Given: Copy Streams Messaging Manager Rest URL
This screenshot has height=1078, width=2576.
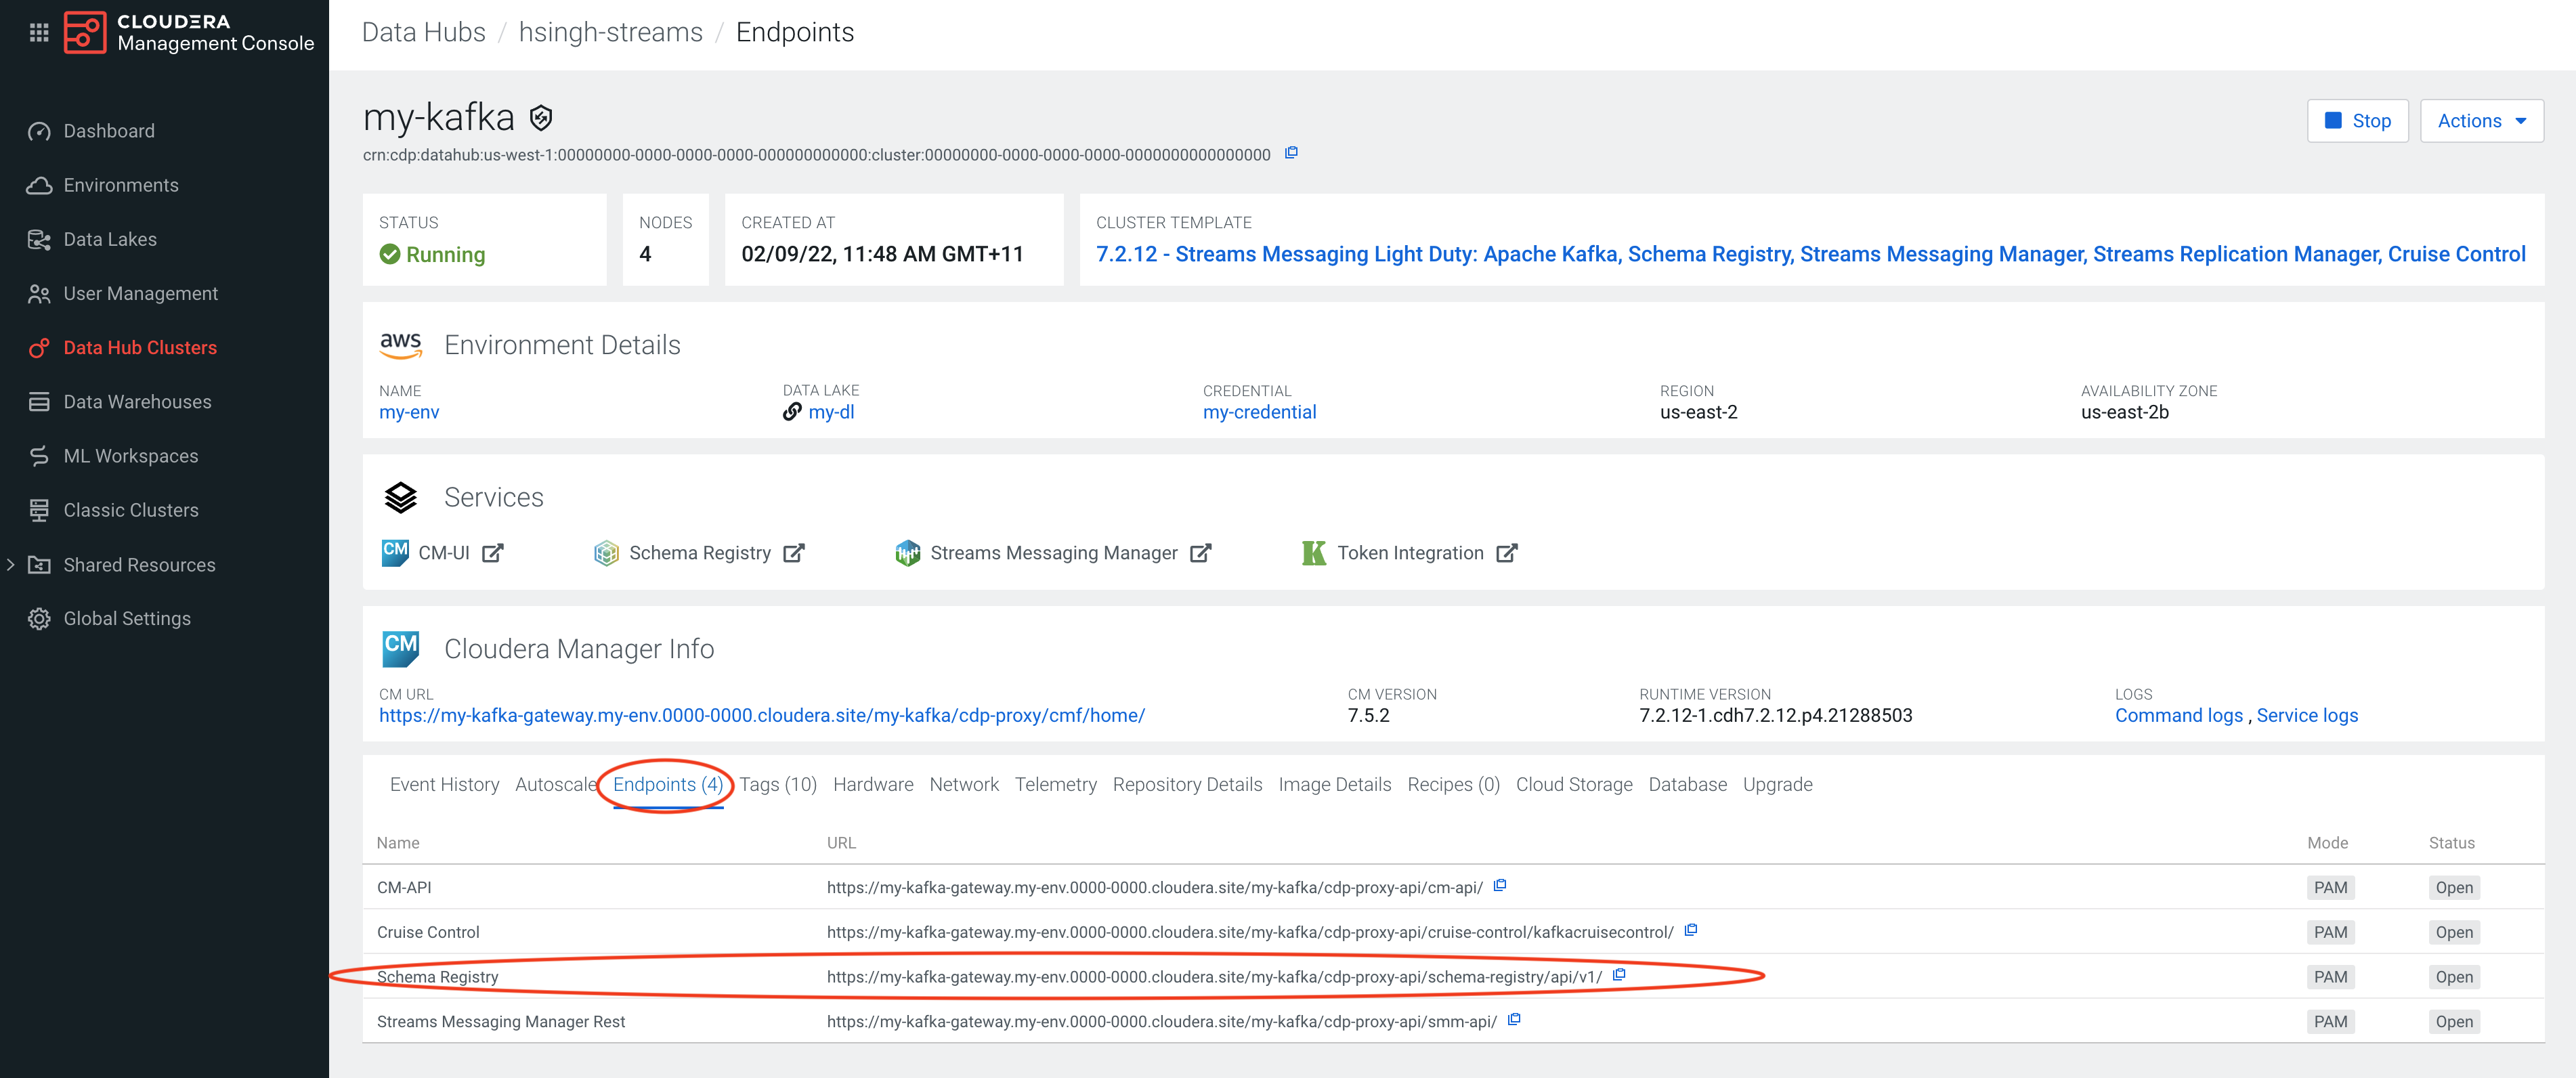Looking at the screenshot, I should [x=1514, y=1020].
